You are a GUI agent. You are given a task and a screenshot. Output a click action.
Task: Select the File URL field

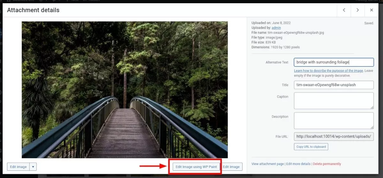tap(334, 136)
